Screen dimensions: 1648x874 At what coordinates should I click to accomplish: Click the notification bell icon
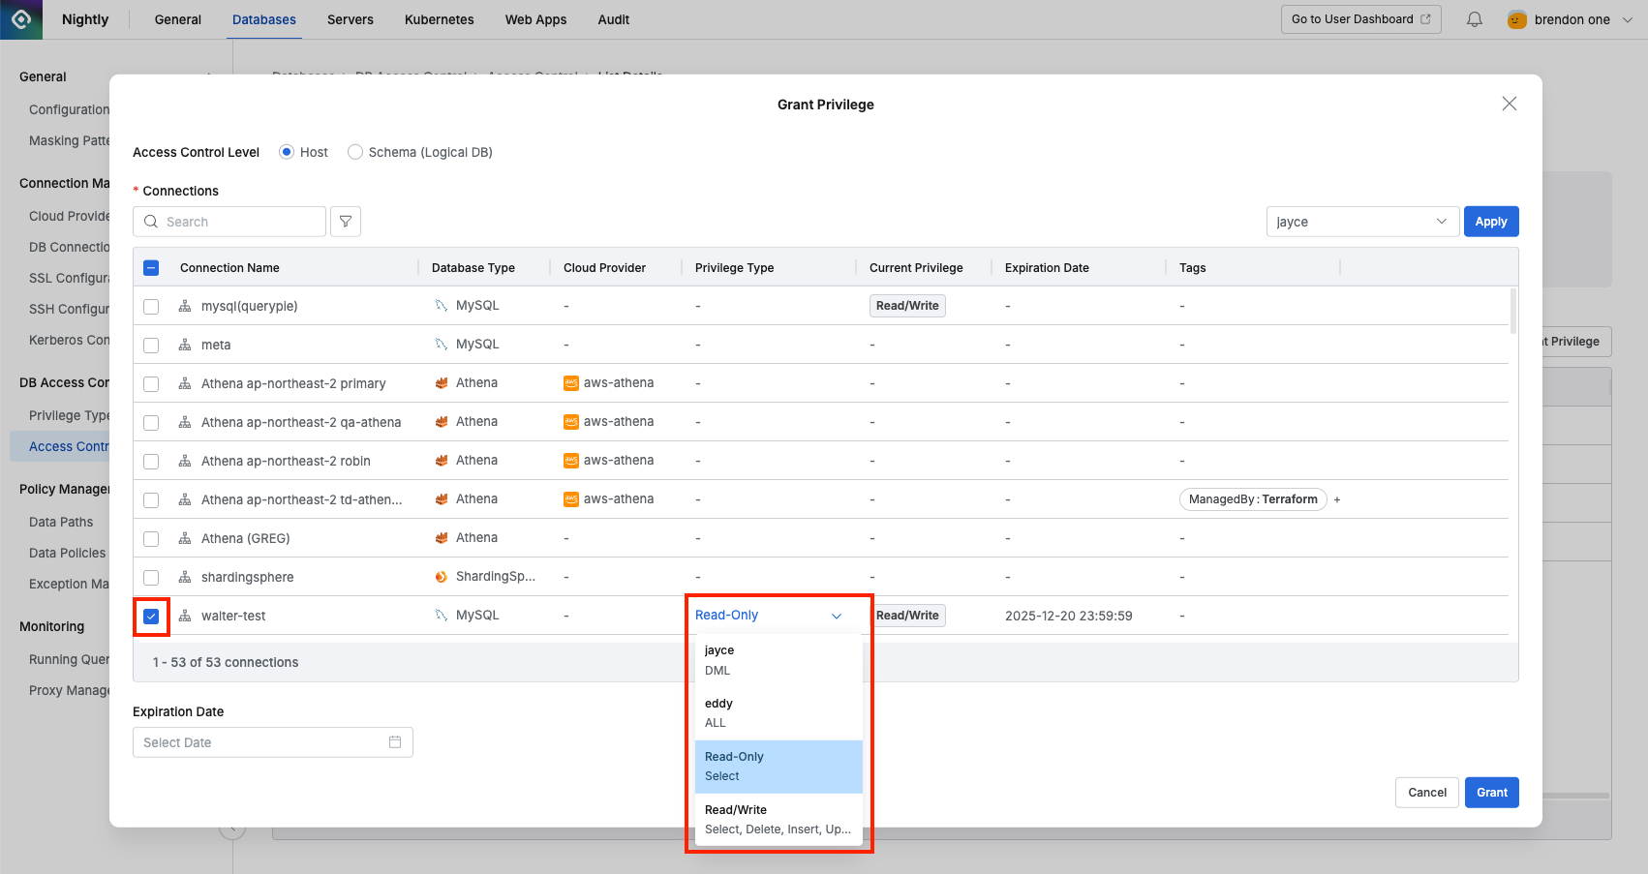[x=1474, y=19]
